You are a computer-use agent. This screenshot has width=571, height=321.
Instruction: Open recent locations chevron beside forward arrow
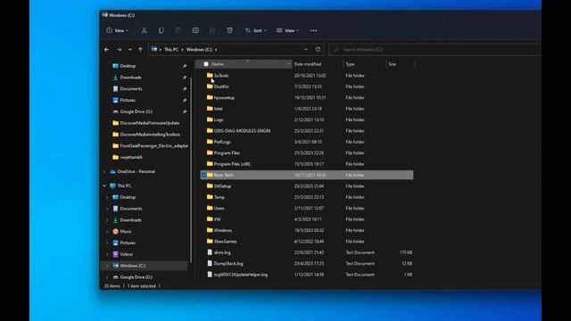(130, 50)
